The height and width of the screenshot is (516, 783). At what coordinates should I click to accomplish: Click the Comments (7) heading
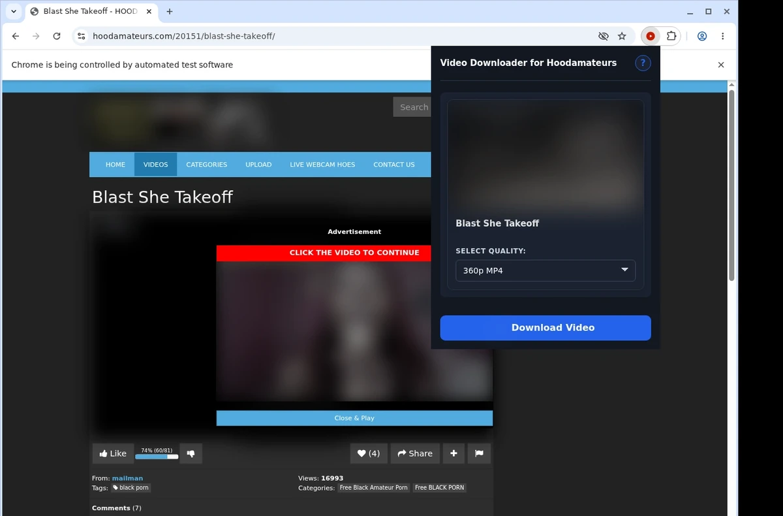(117, 508)
